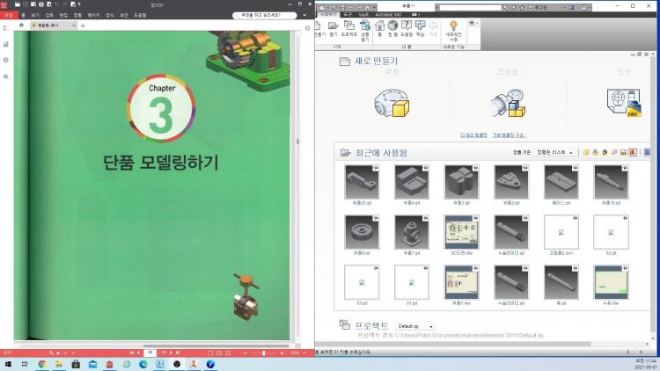
Task: Add a new tab in PDF viewer
Action: point(83,26)
